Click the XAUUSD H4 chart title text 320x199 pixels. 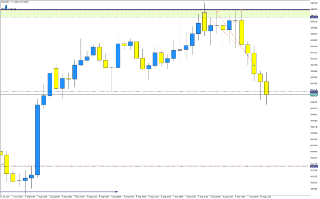(15, 2)
